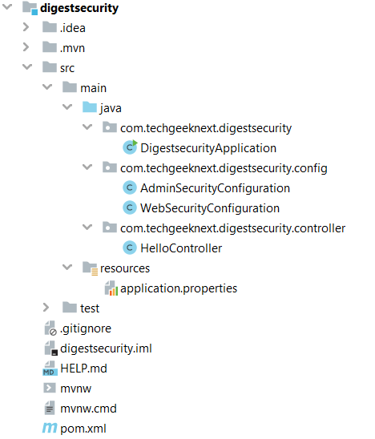Click the mvnw shell script icon
The height and width of the screenshot is (439, 375).
50,388
